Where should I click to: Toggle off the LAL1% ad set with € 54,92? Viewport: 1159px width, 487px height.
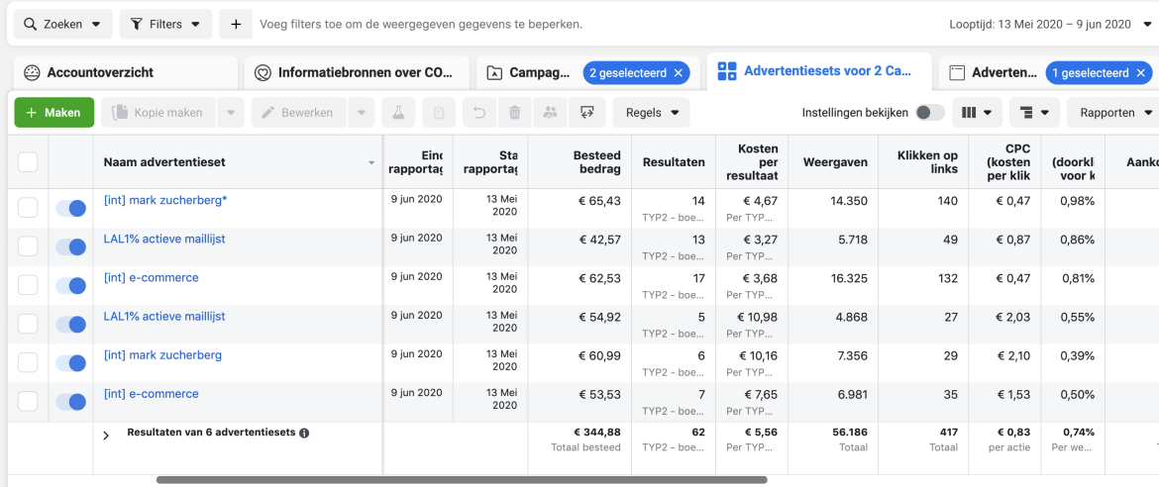click(71, 324)
